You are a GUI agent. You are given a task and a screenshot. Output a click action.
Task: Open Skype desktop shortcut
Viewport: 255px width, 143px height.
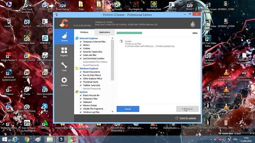click(x=45, y=108)
